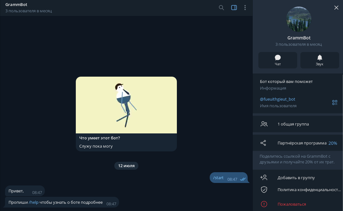Screen dimensions: 343x211
Task: Click the Имя пользователя label
Action: [278, 106]
